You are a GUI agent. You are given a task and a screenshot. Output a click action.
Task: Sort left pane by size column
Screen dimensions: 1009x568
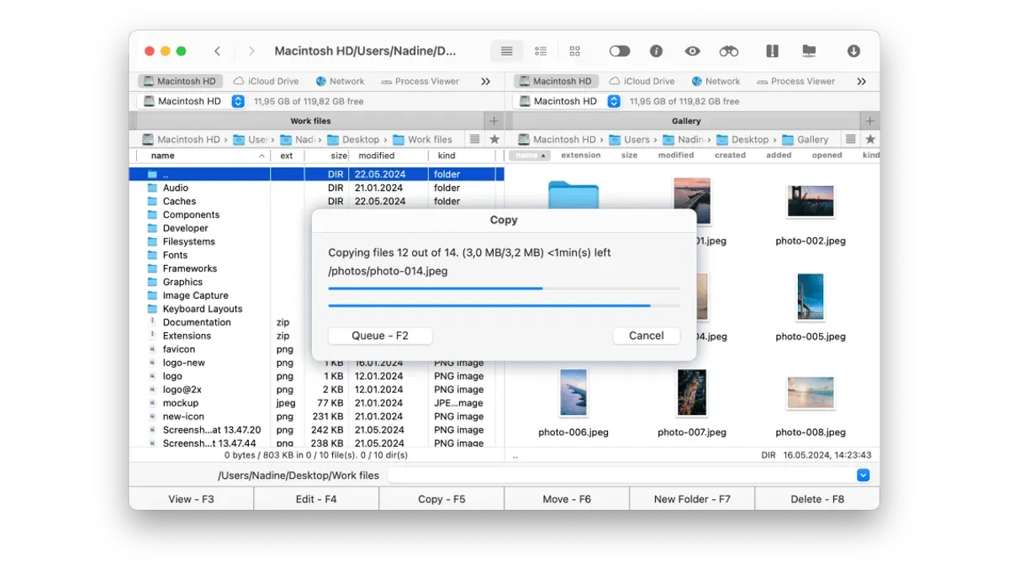click(328, 156)
